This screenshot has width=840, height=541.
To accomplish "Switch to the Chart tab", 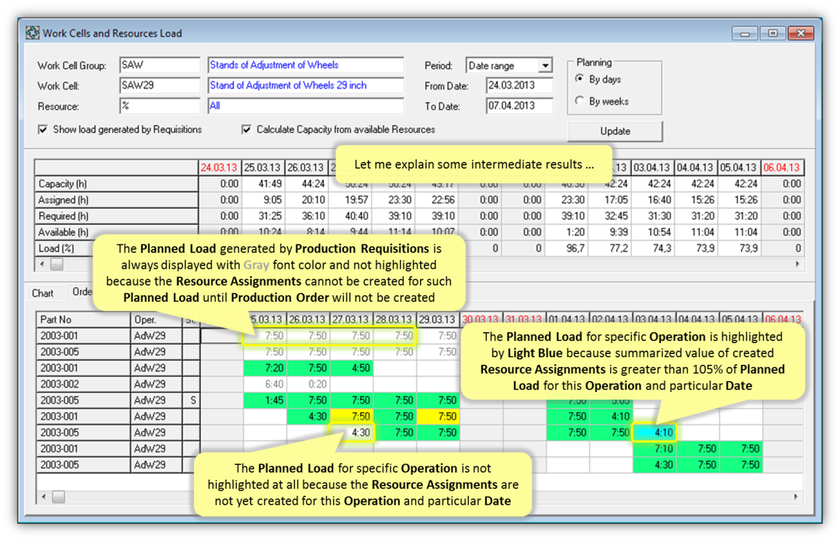I will click(x=43, y=293).
